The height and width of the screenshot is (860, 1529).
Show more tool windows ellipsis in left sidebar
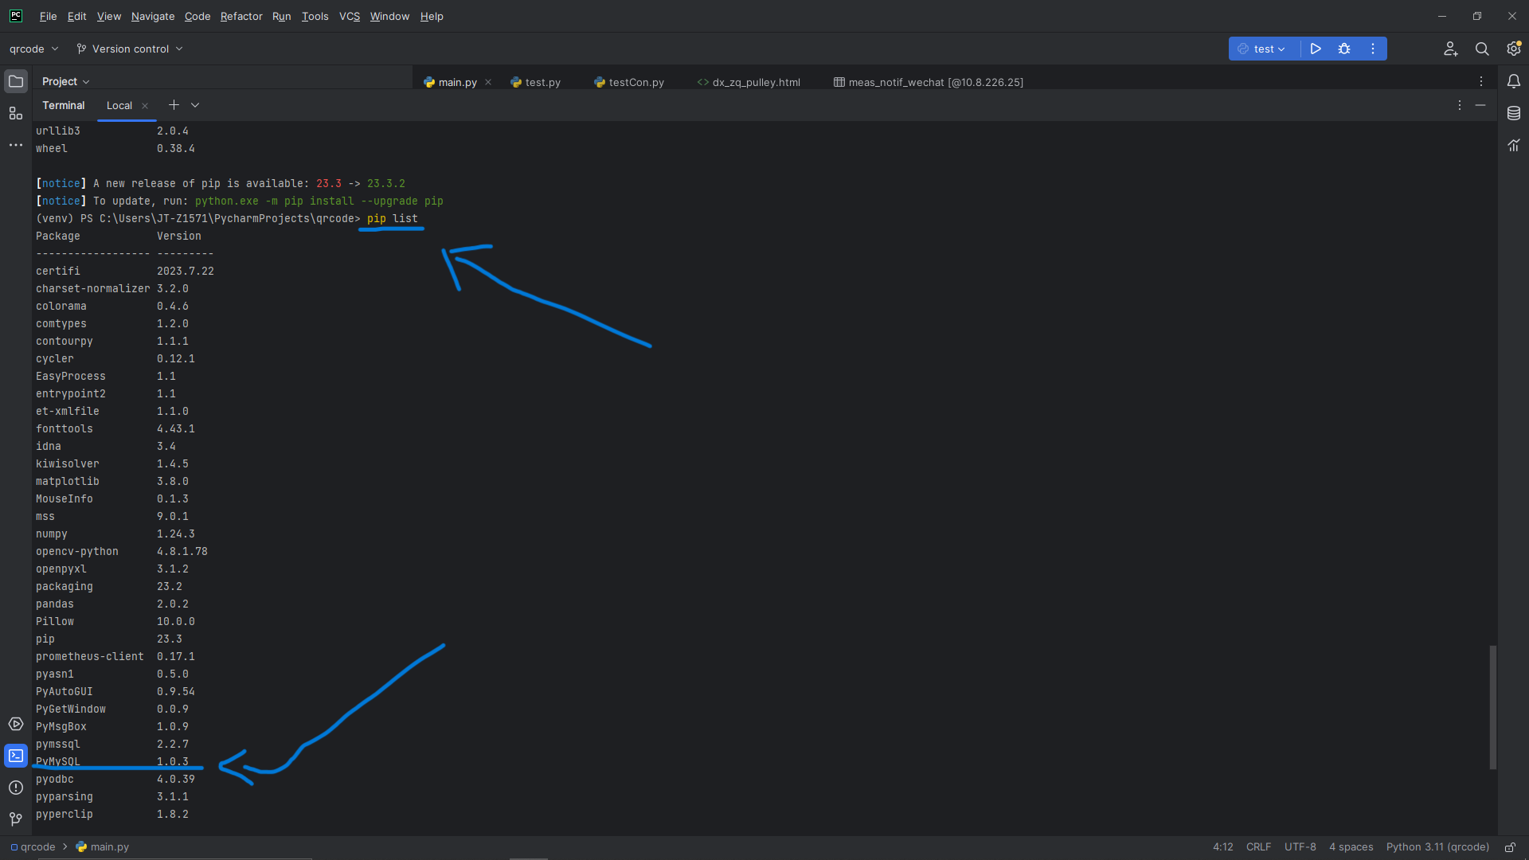coord(16,145)
